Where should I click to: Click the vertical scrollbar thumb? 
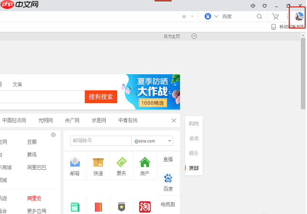coord(303,74)
